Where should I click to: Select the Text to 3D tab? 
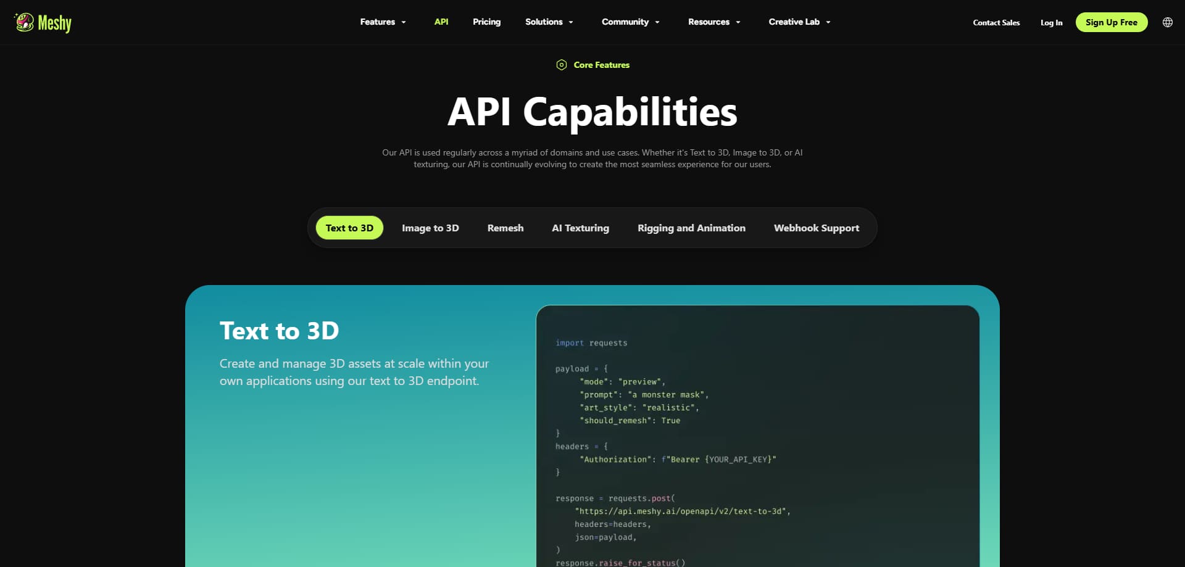349,228
